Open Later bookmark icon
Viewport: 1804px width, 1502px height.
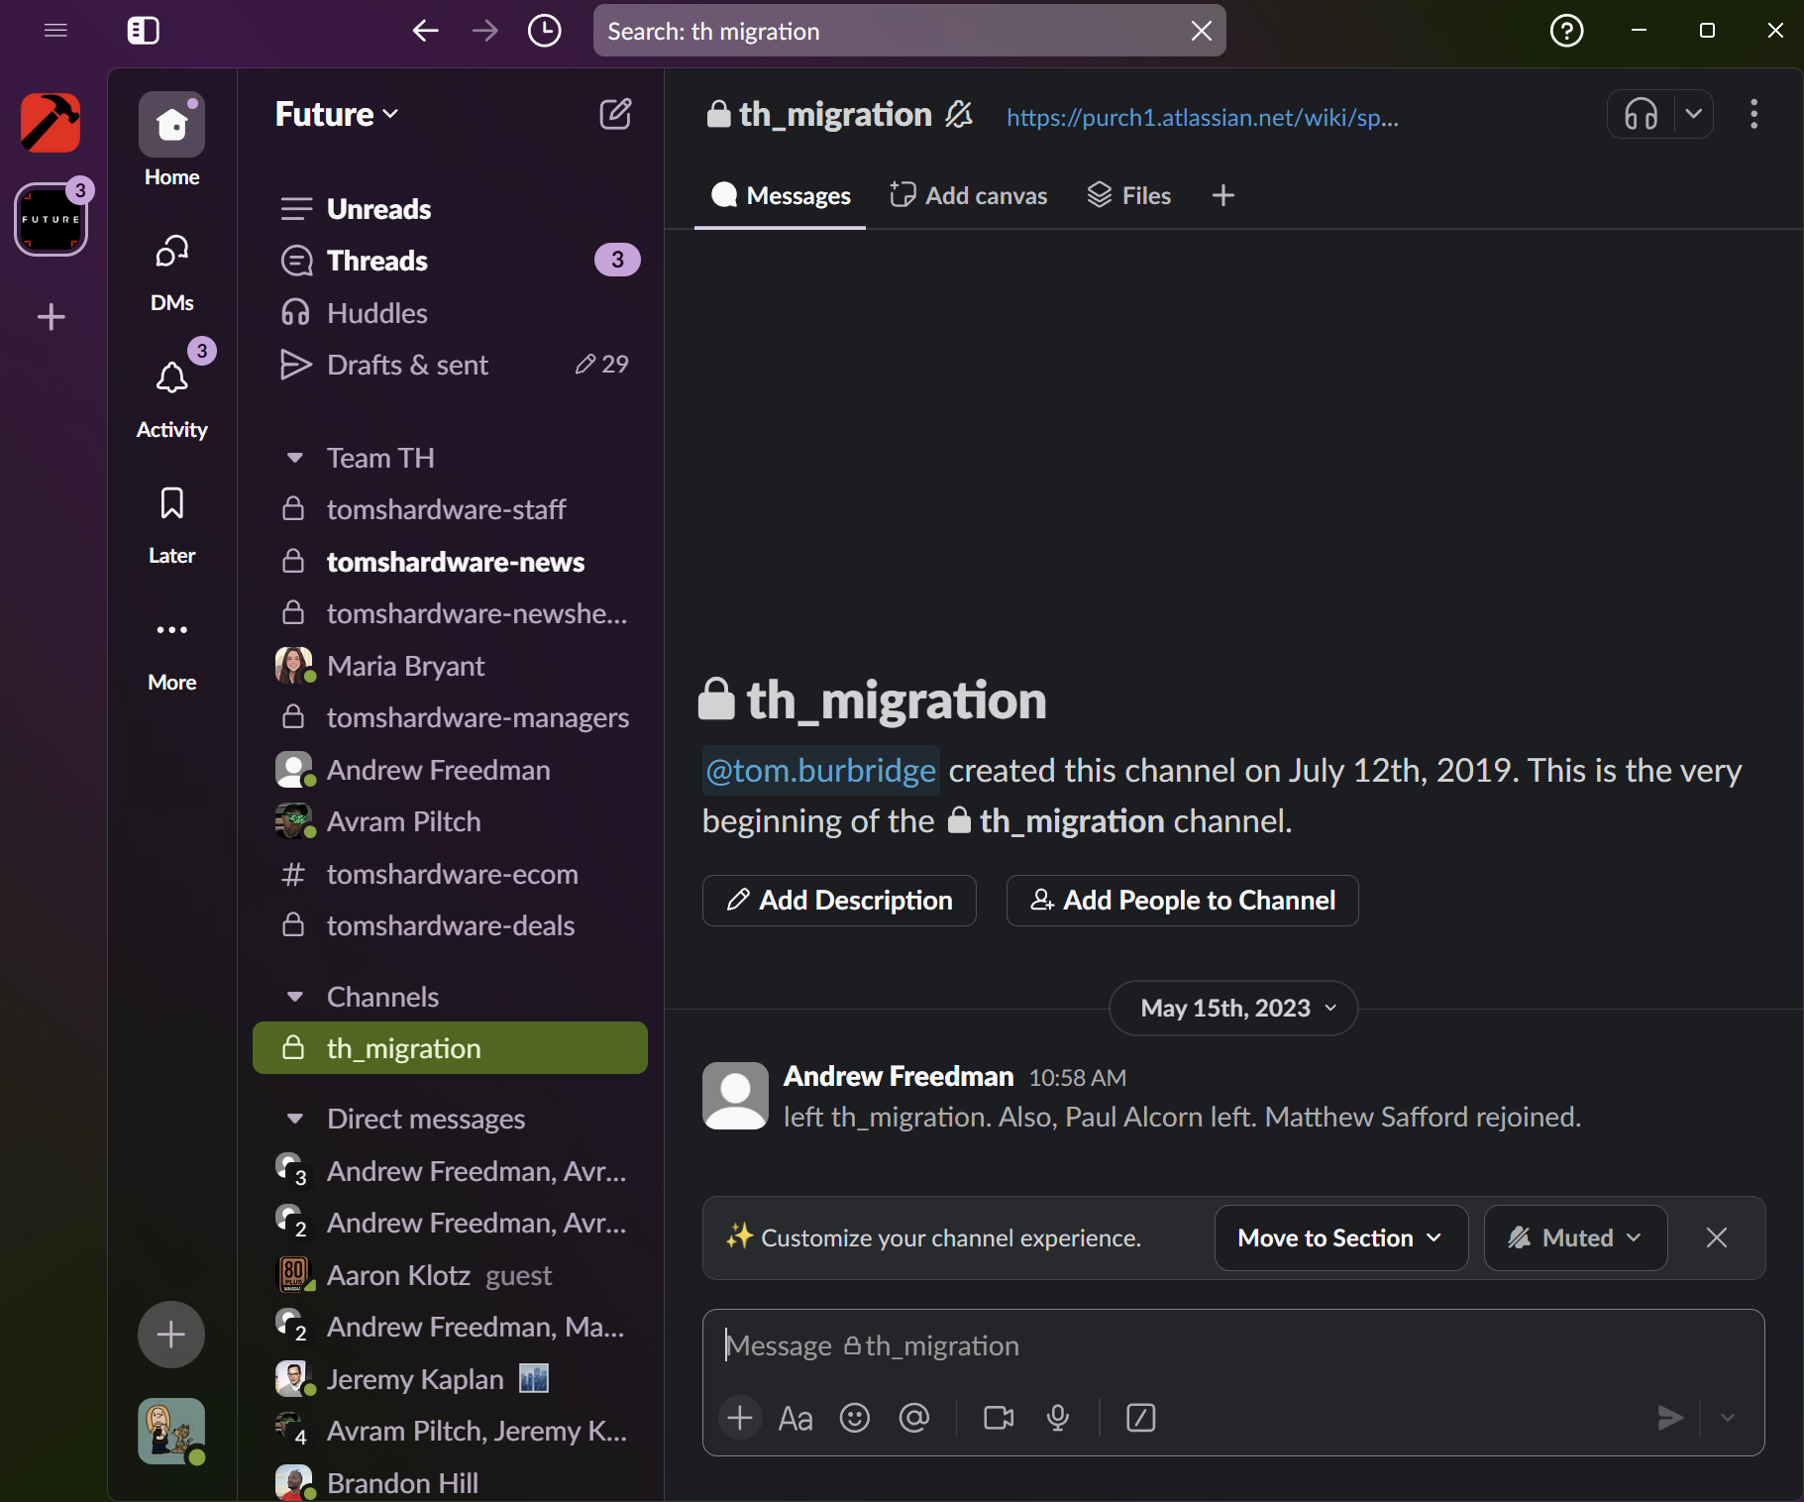[171, 525]
